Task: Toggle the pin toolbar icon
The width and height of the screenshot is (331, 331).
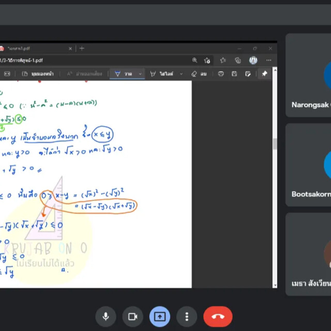Action: pos(264,73)
